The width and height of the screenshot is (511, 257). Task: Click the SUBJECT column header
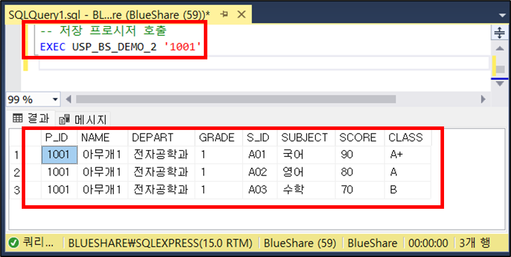[x=306, y=138]
